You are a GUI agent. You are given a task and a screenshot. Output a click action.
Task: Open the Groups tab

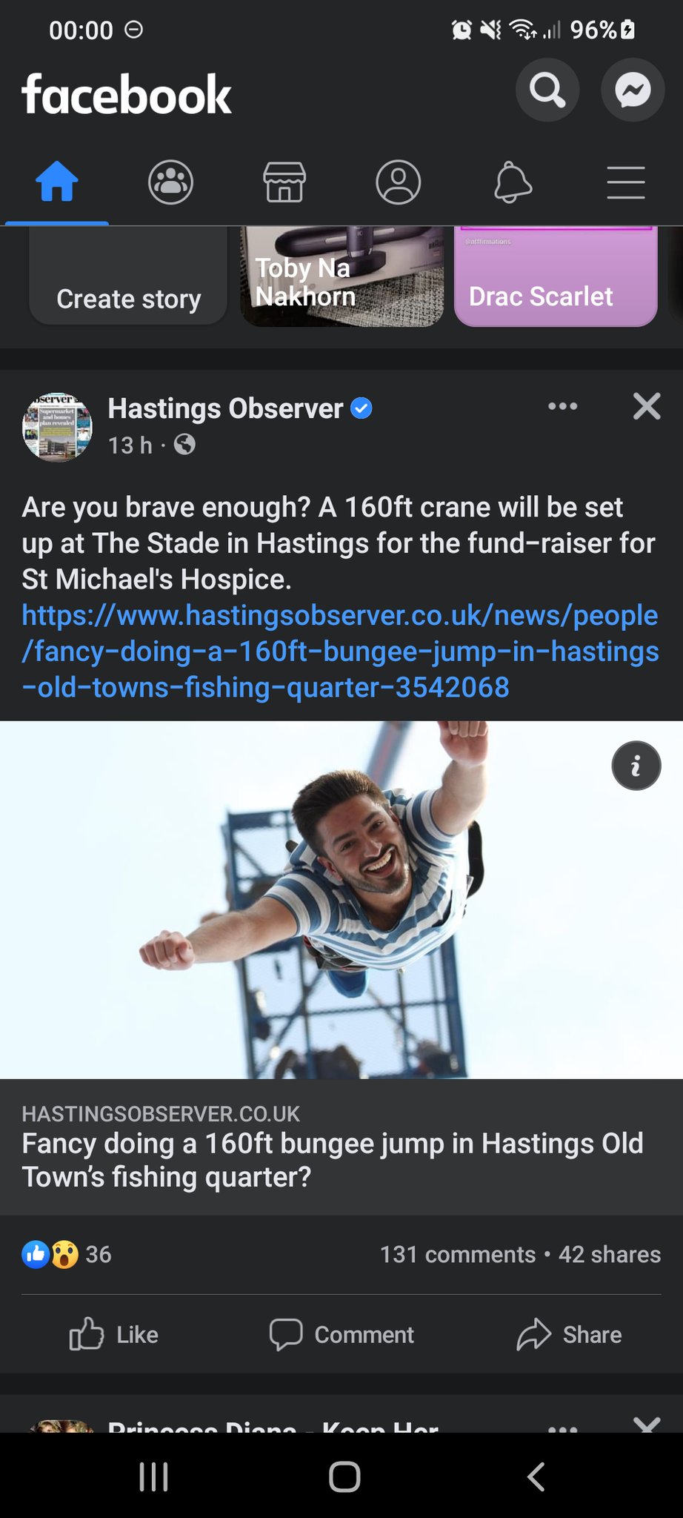tap(170, 182)
